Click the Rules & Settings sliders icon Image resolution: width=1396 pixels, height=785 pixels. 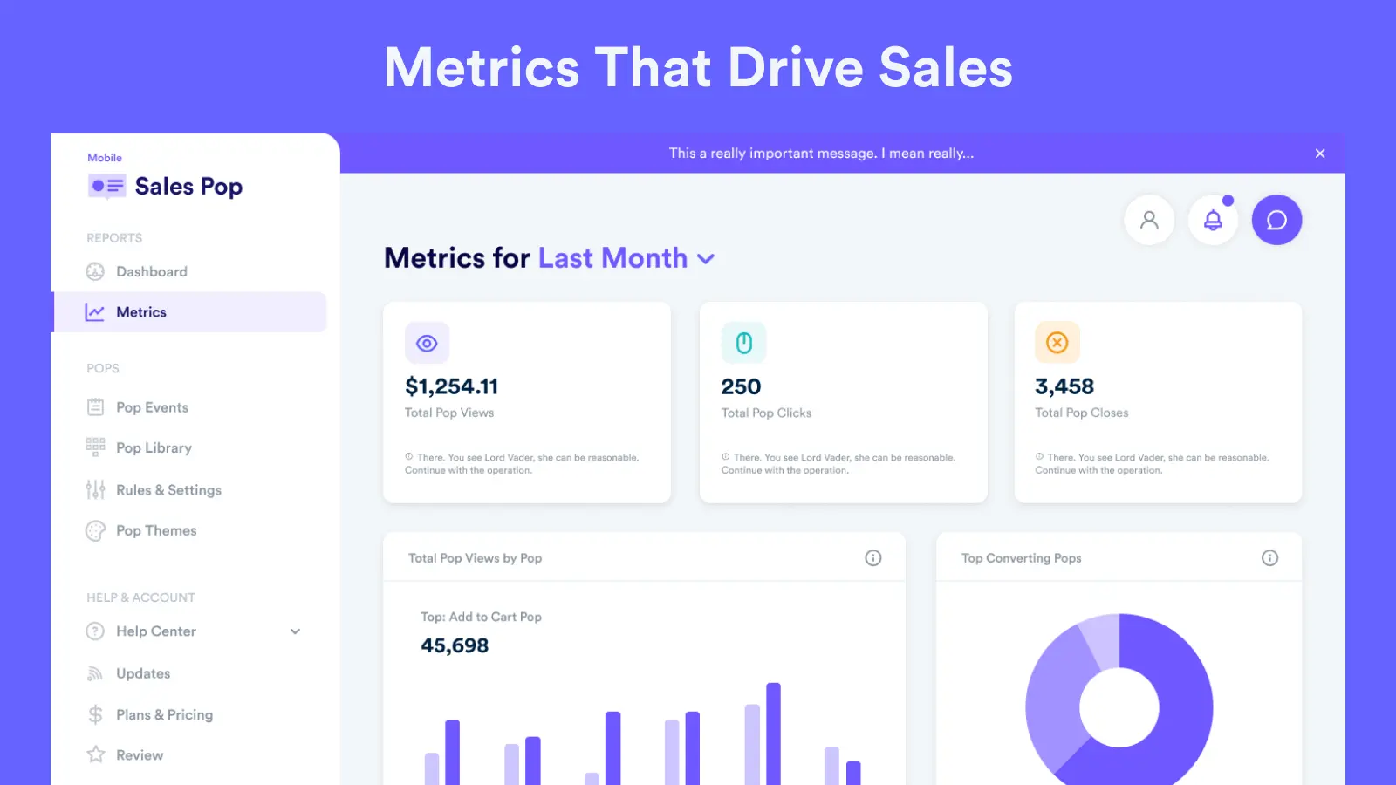95,489
